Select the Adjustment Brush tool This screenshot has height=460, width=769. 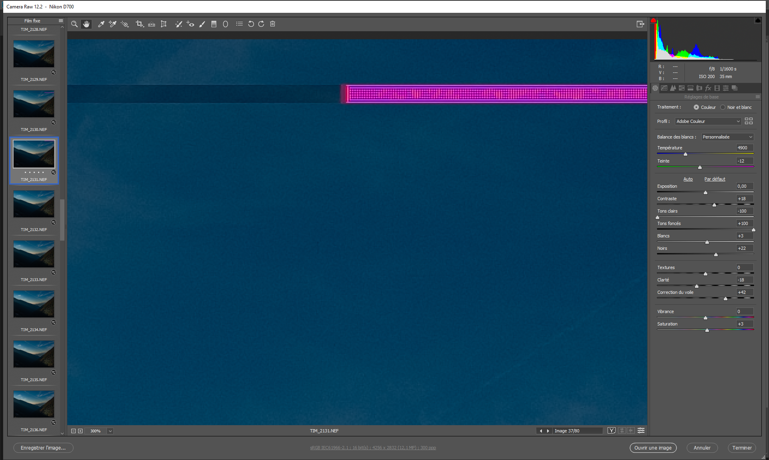coord(202,24)
